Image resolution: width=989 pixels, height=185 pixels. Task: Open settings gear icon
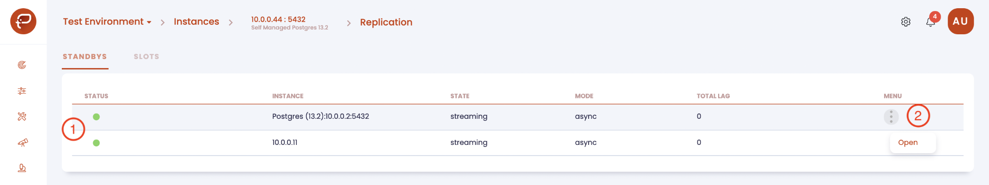[x=905, y=22]
